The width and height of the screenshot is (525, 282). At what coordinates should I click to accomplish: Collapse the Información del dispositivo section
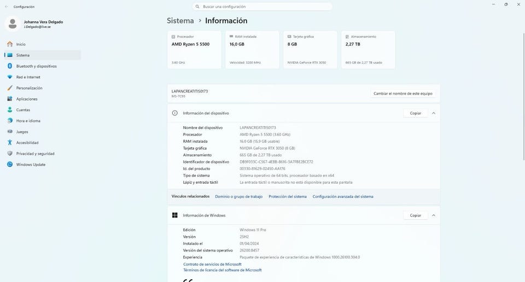tap(434, 113)
